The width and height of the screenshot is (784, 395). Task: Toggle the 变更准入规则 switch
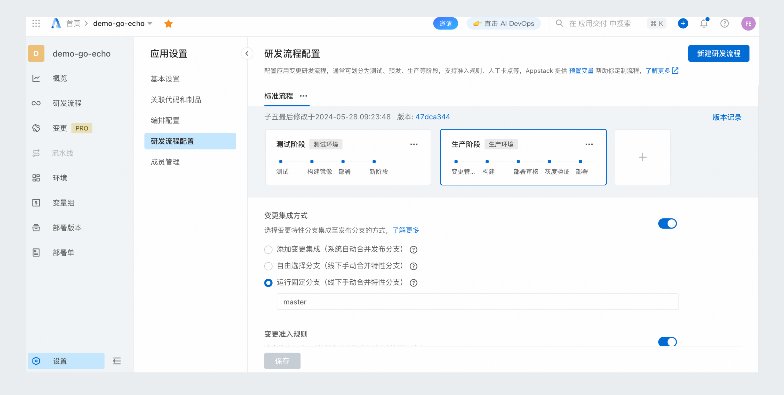667,341
